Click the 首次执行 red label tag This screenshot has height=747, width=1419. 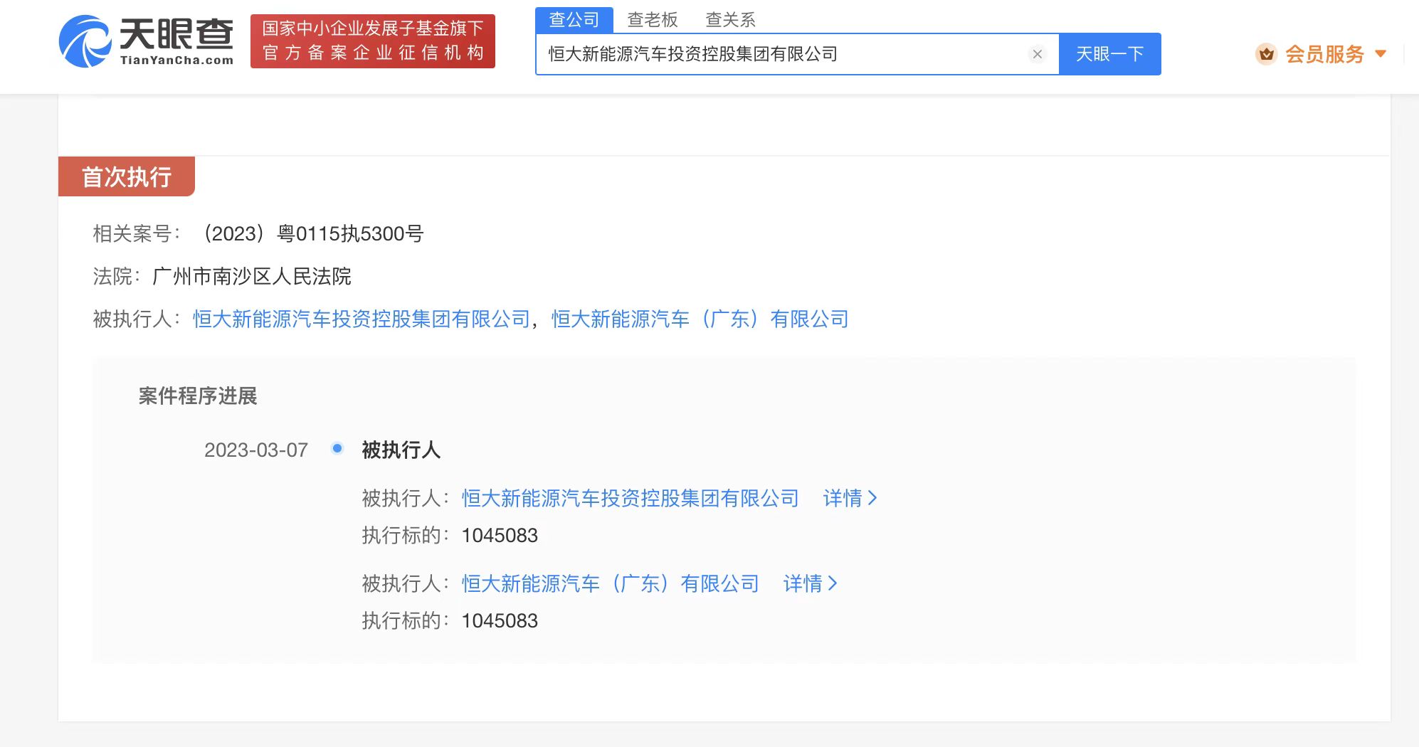127,177
